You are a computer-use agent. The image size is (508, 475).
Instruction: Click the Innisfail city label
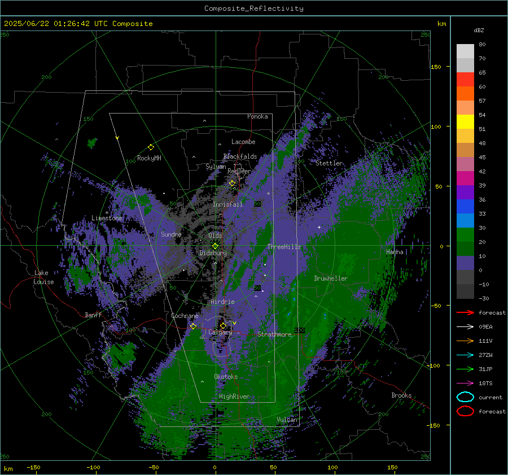227,204
